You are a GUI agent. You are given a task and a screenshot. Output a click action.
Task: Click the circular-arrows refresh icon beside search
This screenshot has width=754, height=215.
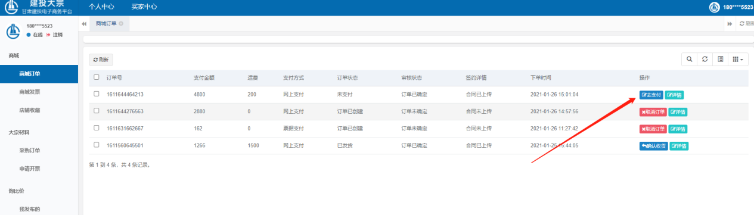[705, 59]
